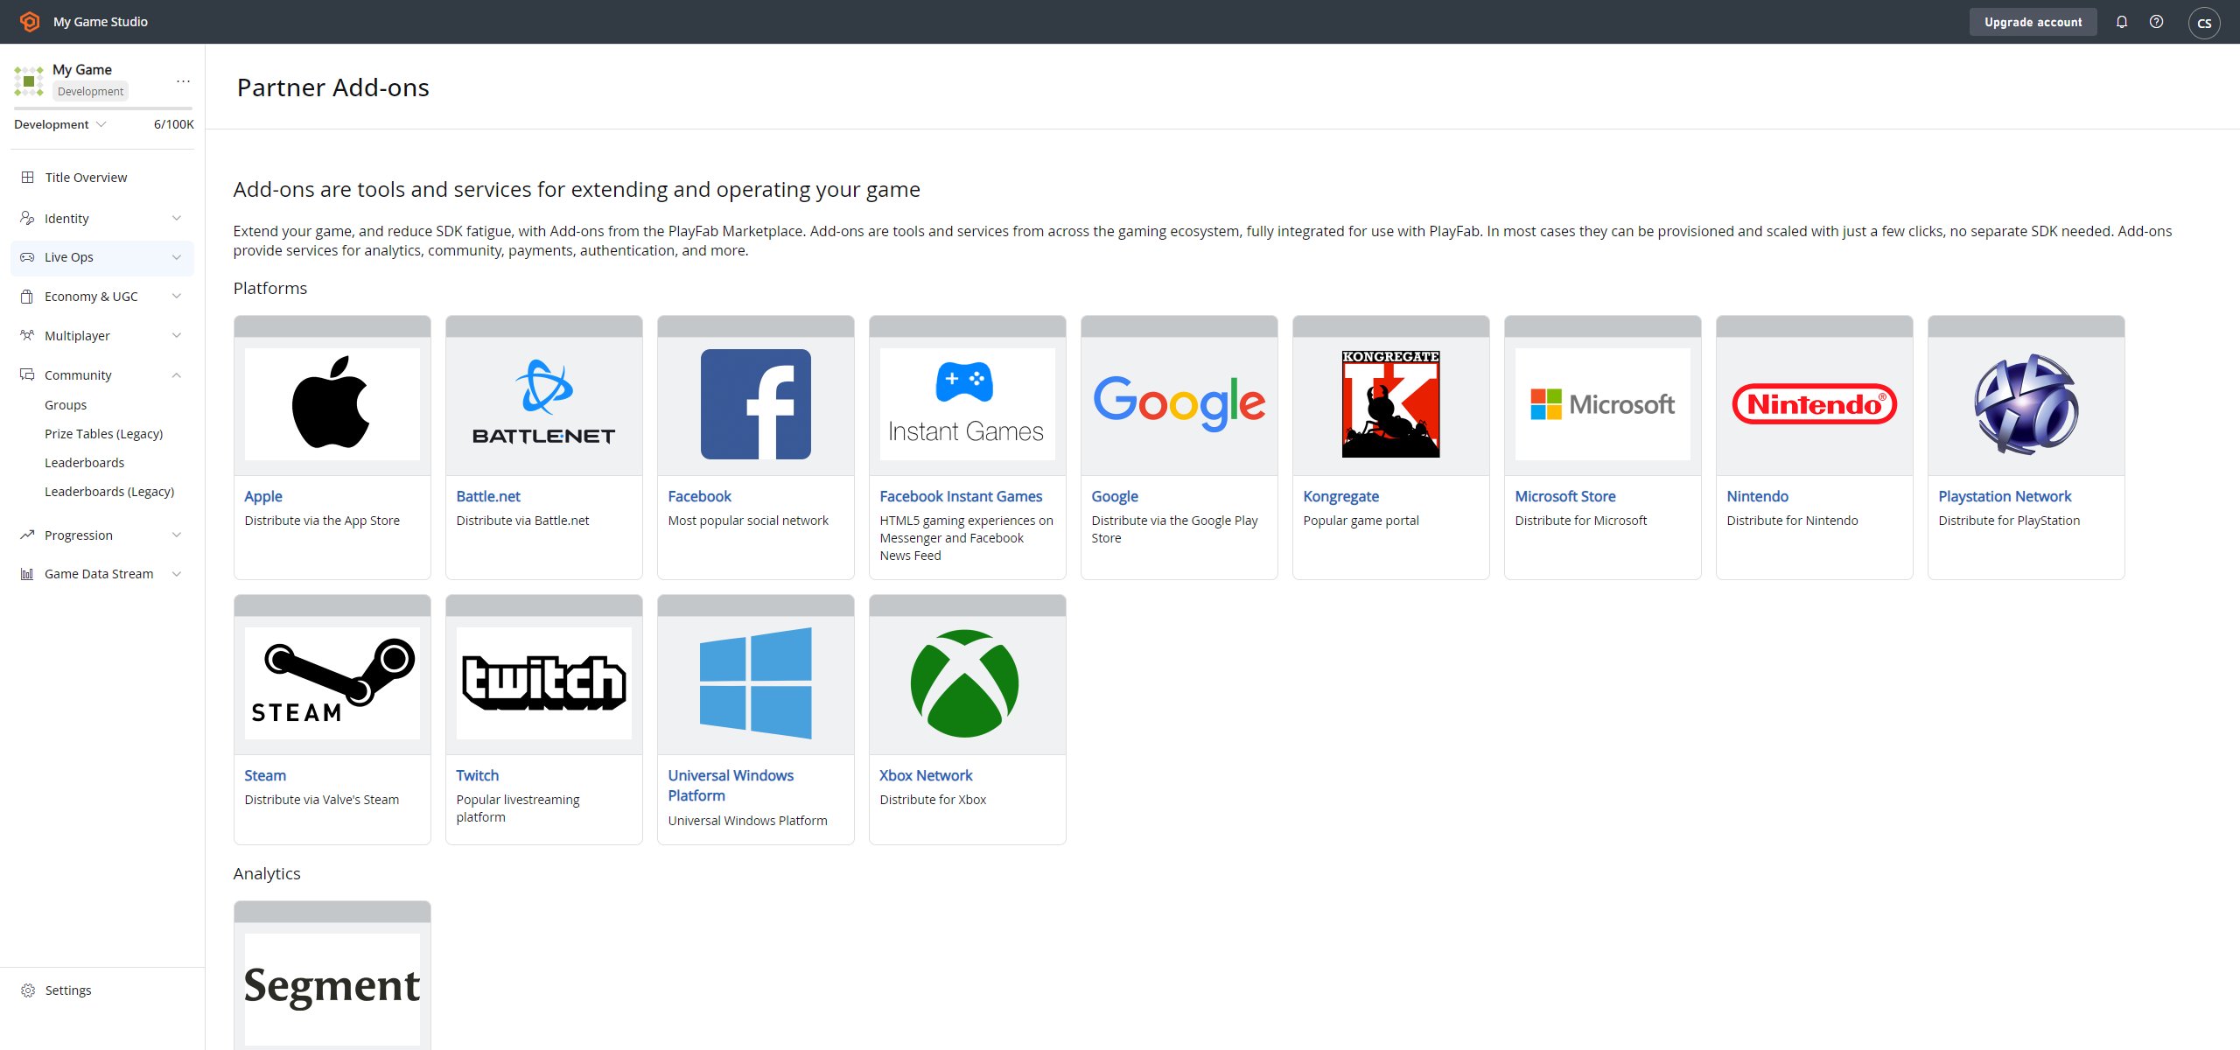The width and height of the screenshot is (2240, 1050).
Task: Open the Facebook Instant Games link
Action: tap(961, 496)
